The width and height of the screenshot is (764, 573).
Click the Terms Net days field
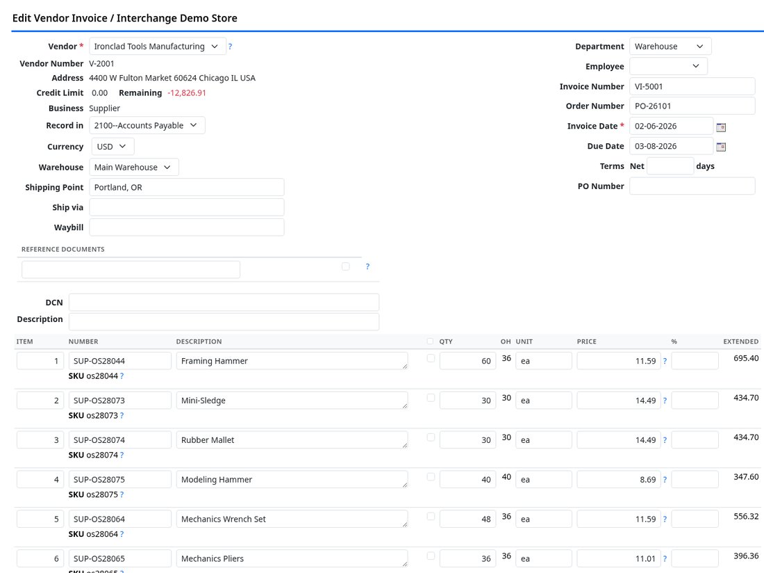(x=670, y=166)
